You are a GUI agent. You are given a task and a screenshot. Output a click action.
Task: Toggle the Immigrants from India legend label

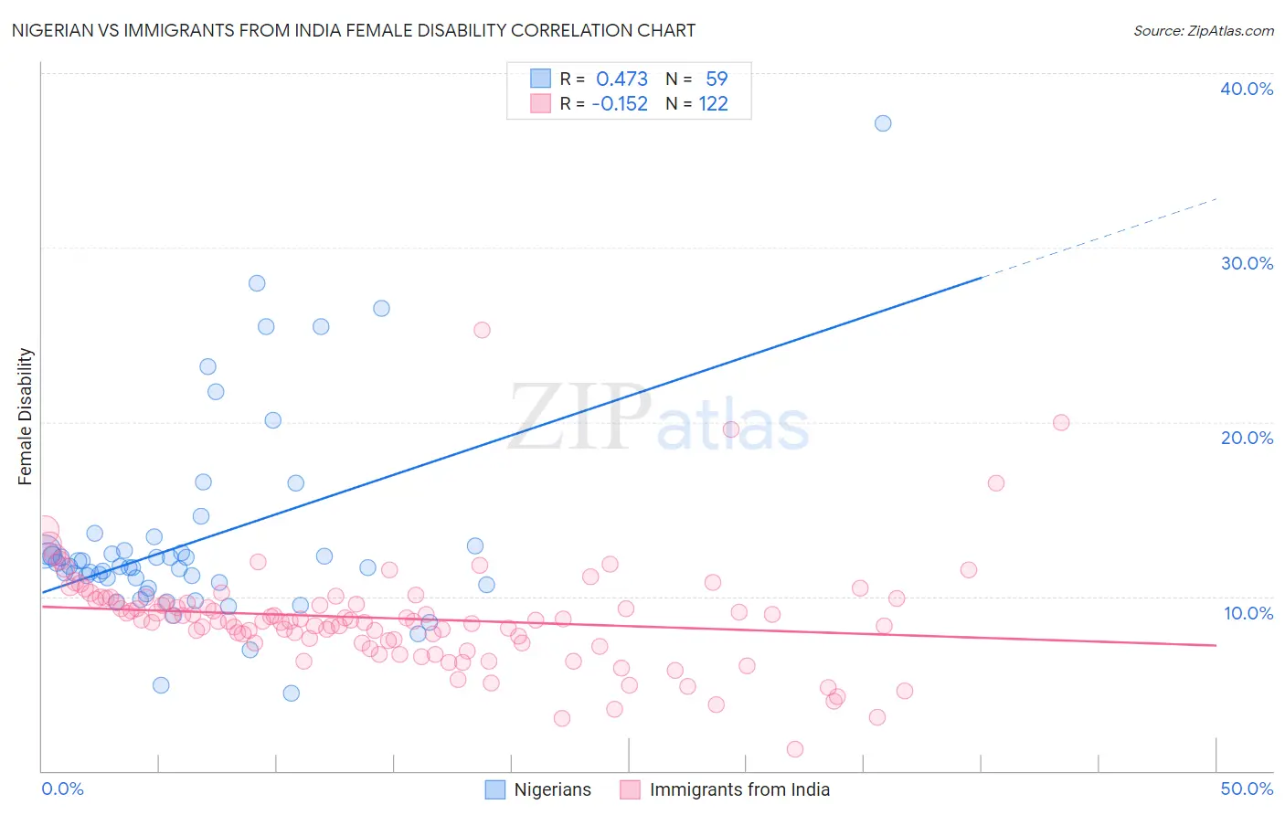tap(739, 789)
